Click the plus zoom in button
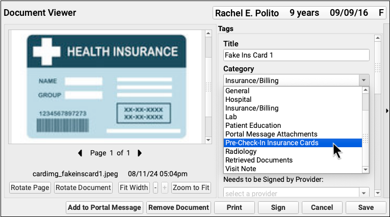390x217 pixels. (164, 187)
